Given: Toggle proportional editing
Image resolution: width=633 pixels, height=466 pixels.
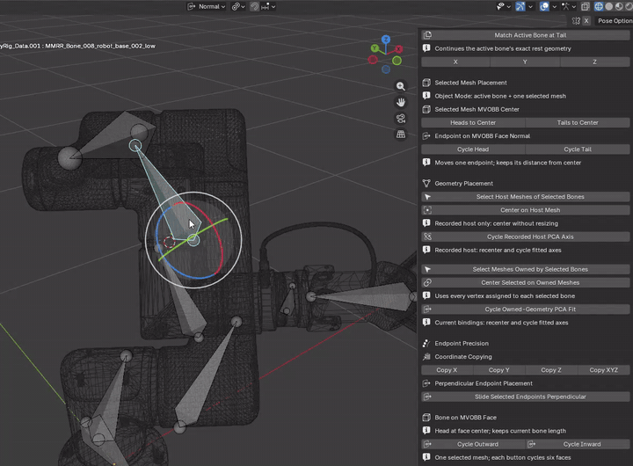Looking at the screenshot, I should click(x=254, y=6).
